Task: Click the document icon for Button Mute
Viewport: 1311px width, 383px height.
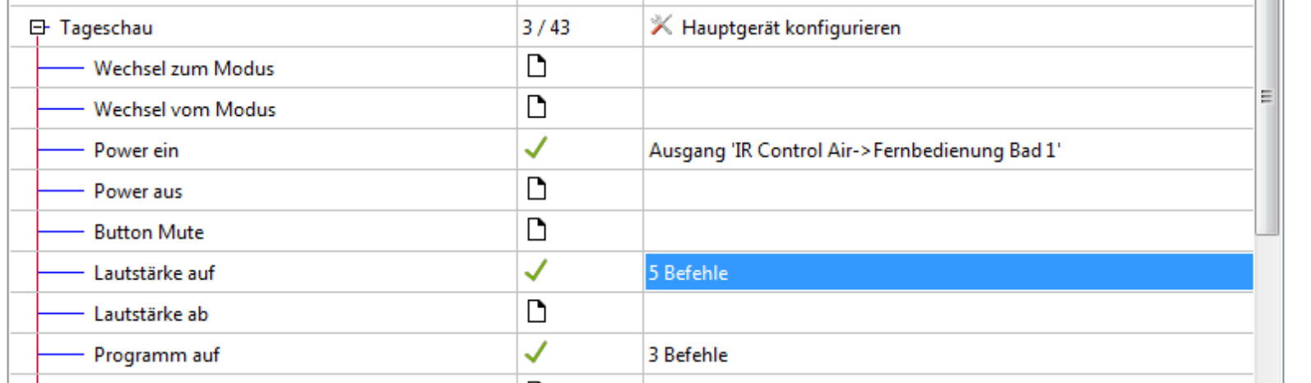Action: click(x=536, y=231)
